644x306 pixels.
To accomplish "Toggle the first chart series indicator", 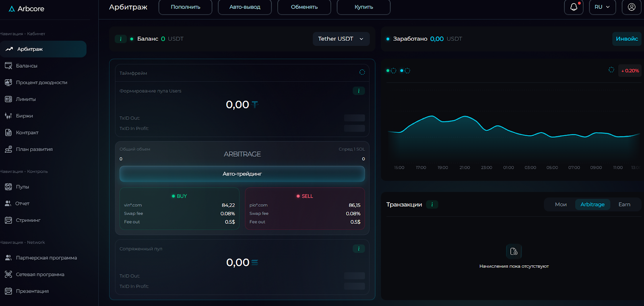I will click(x=391, y=71).
